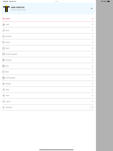Tap the Log Out option
The width and height of the screenshot is (113, 151).
tap(48, 101)
